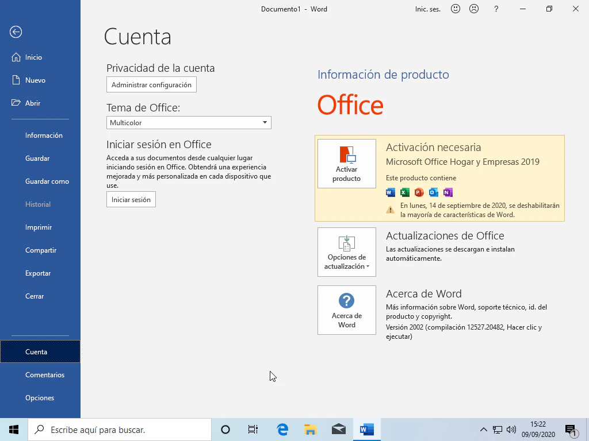Click the Windows taskbar search box

coord(120,430)
